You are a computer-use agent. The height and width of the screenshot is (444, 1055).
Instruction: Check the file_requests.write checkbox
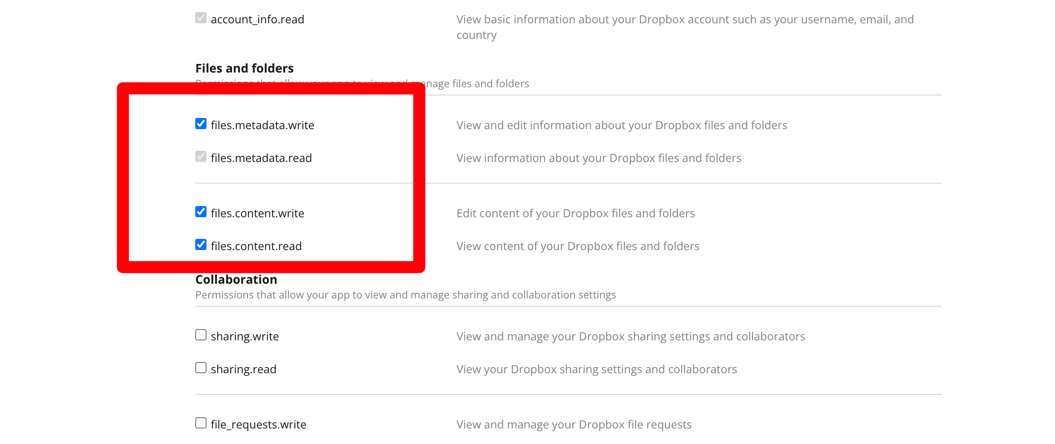pos(201,423)
